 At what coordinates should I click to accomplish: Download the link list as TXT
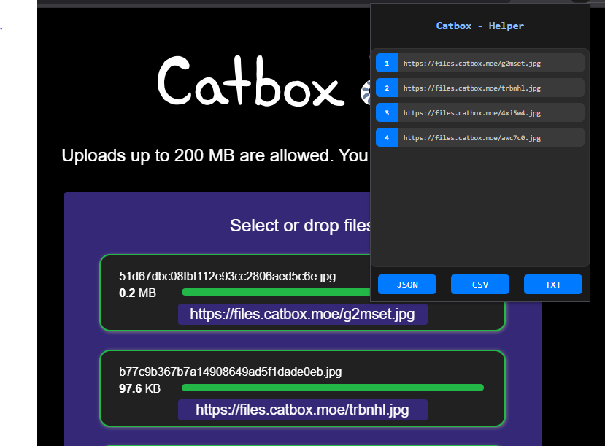[553, 285]
